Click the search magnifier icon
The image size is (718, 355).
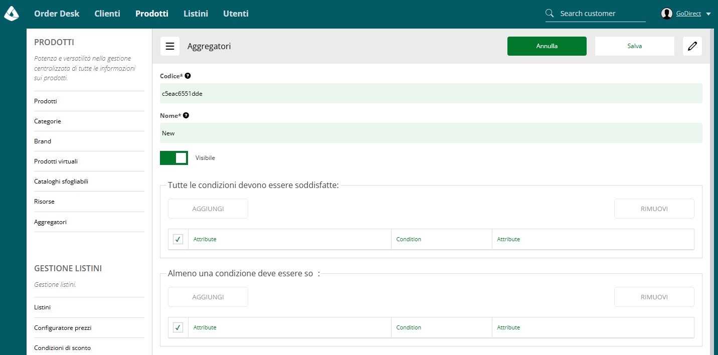point(550,13)
